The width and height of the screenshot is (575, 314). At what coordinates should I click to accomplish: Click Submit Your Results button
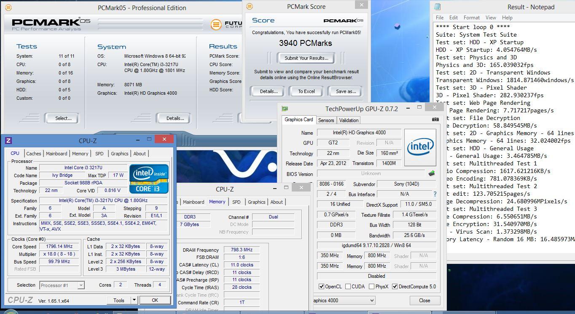pyautogui.click(x=306, y=58)
